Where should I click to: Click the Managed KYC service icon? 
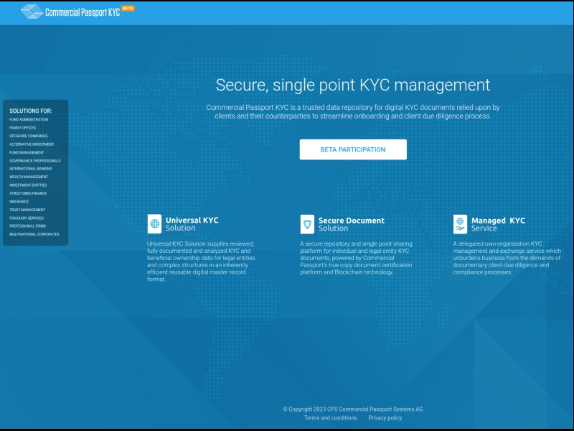460,224
